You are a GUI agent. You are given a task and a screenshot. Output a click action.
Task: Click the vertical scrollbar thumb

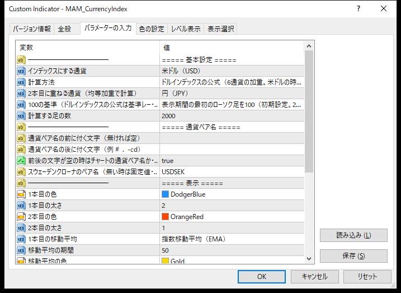click(x=309, y=111)
